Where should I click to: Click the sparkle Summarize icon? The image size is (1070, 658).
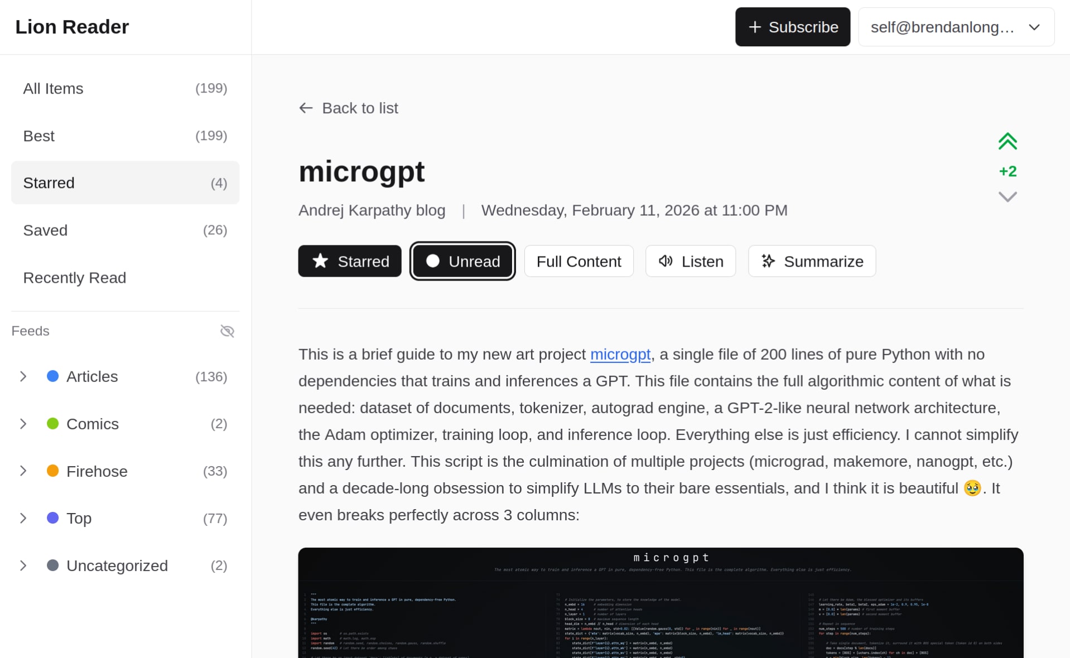(768, 261)
